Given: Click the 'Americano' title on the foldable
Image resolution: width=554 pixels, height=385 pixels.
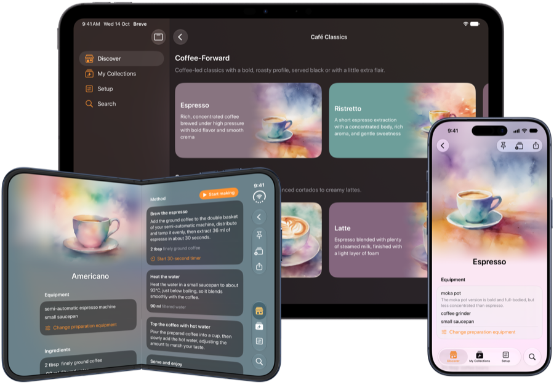Looking at the screenshot, I should [x=90, y=276].
